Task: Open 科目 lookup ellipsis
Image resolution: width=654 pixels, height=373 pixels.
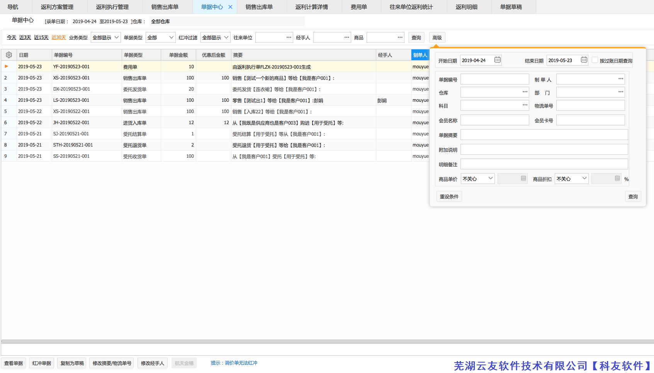Action: (x=525, y=105)
